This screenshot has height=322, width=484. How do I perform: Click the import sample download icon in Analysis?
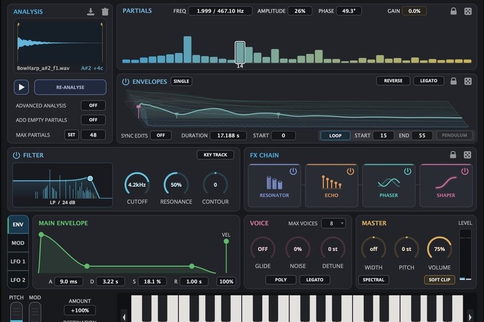(90, 12)
